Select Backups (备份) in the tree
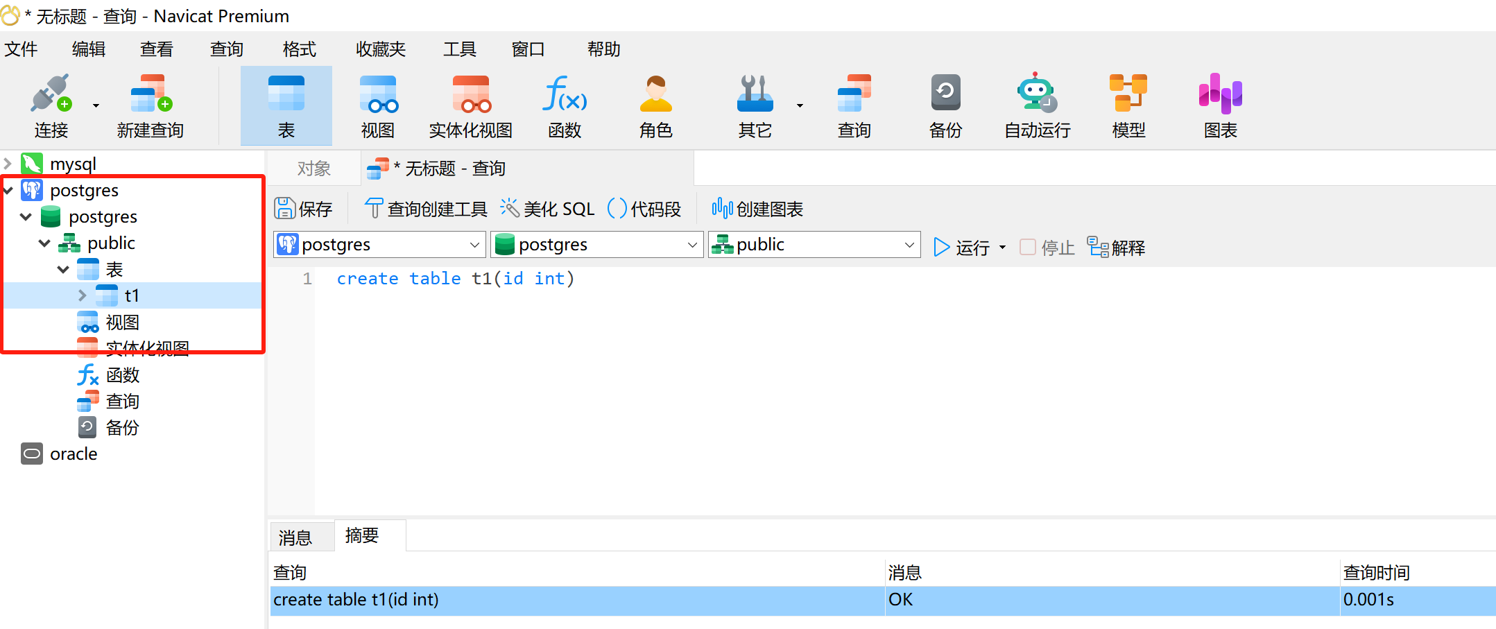1496x629 pixels. (122, 428)
